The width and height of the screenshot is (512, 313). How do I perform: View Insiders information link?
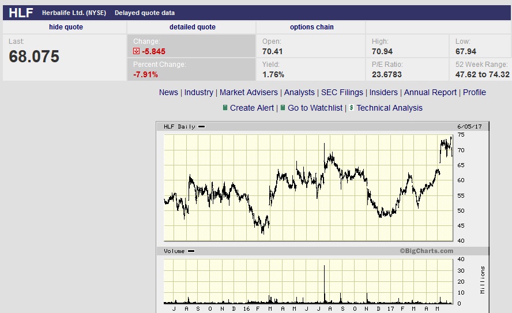(x=383, y=92)
